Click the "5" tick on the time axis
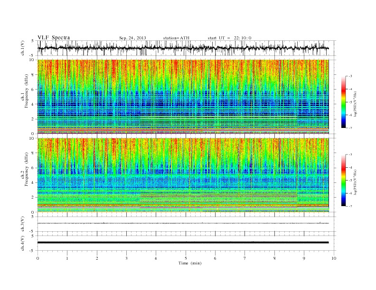The width and height of the screenshot is (376, 290). point(186,258)
